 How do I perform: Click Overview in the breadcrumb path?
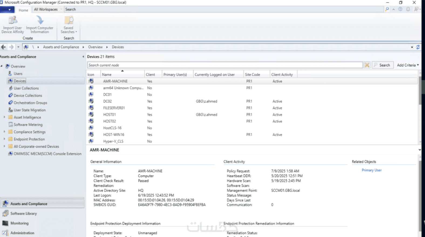point(95,47)
